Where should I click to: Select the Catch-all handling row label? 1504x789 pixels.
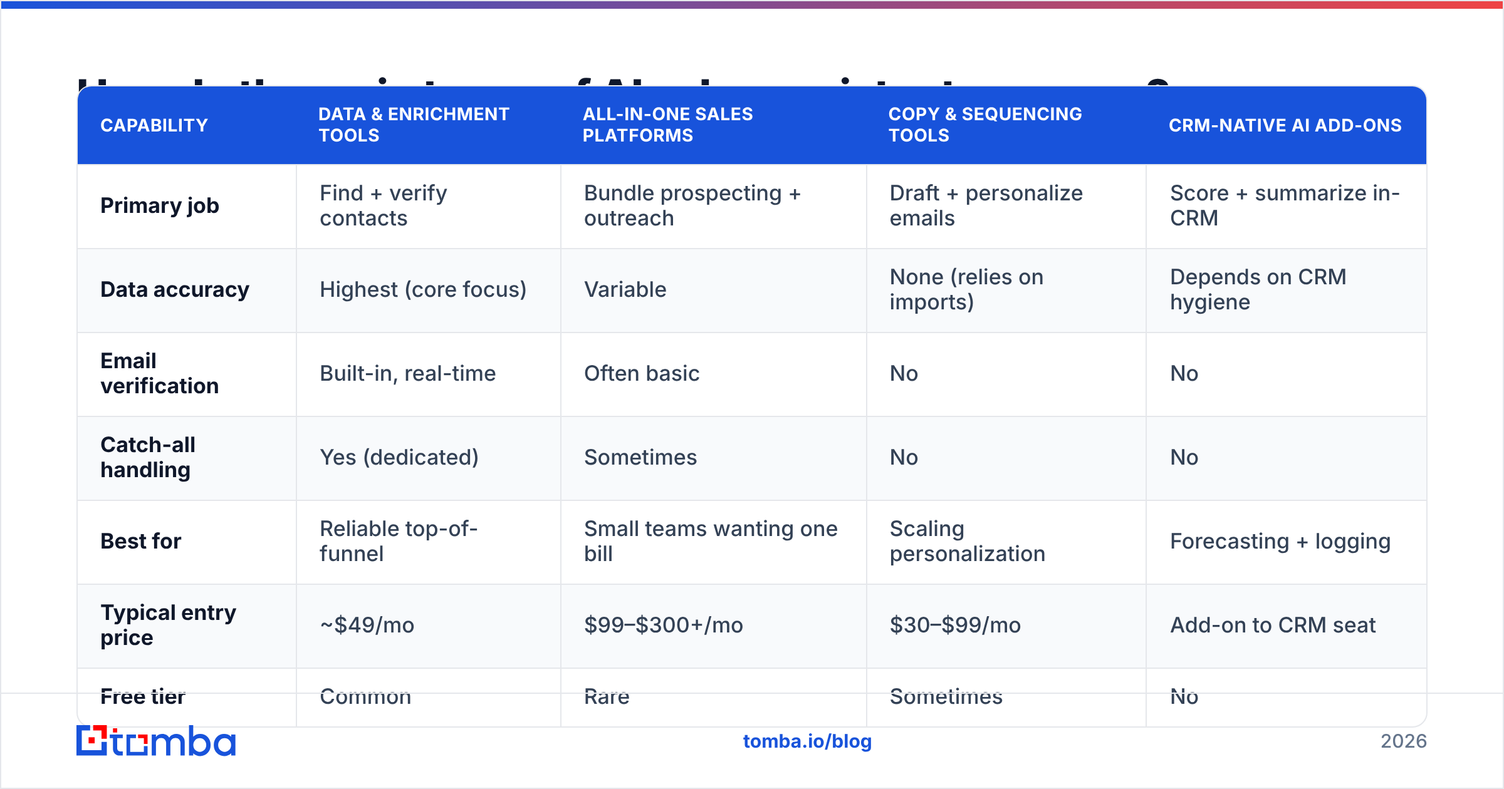[148, 458]
